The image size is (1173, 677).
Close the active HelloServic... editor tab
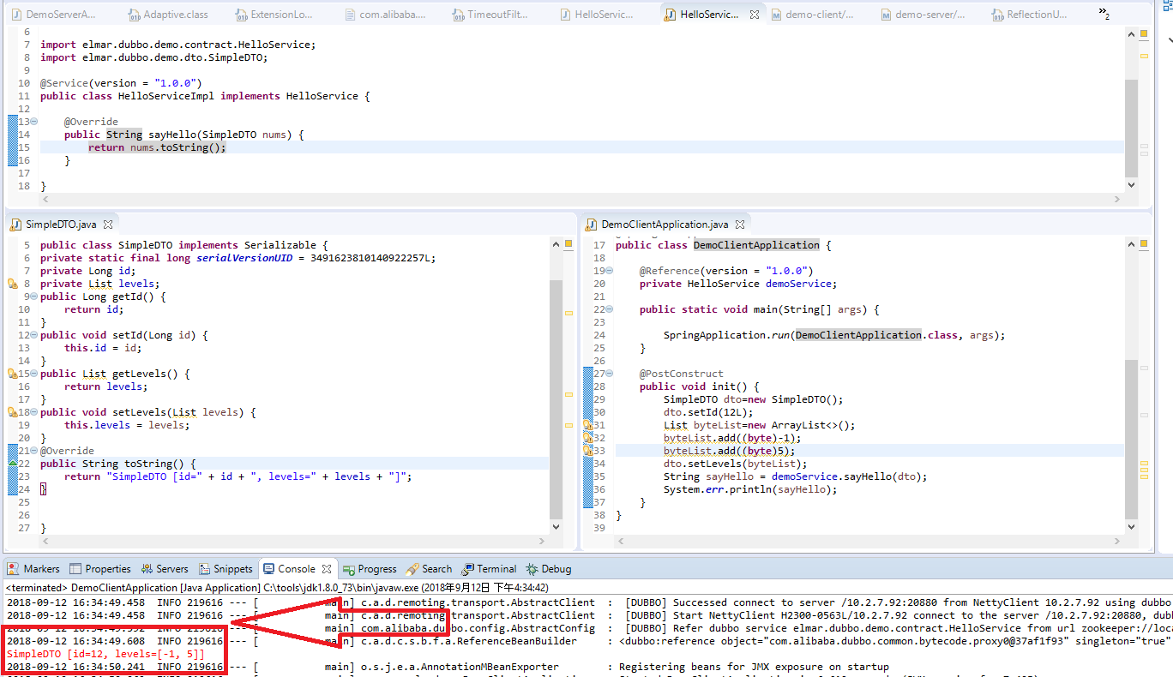tap(755, 15)
